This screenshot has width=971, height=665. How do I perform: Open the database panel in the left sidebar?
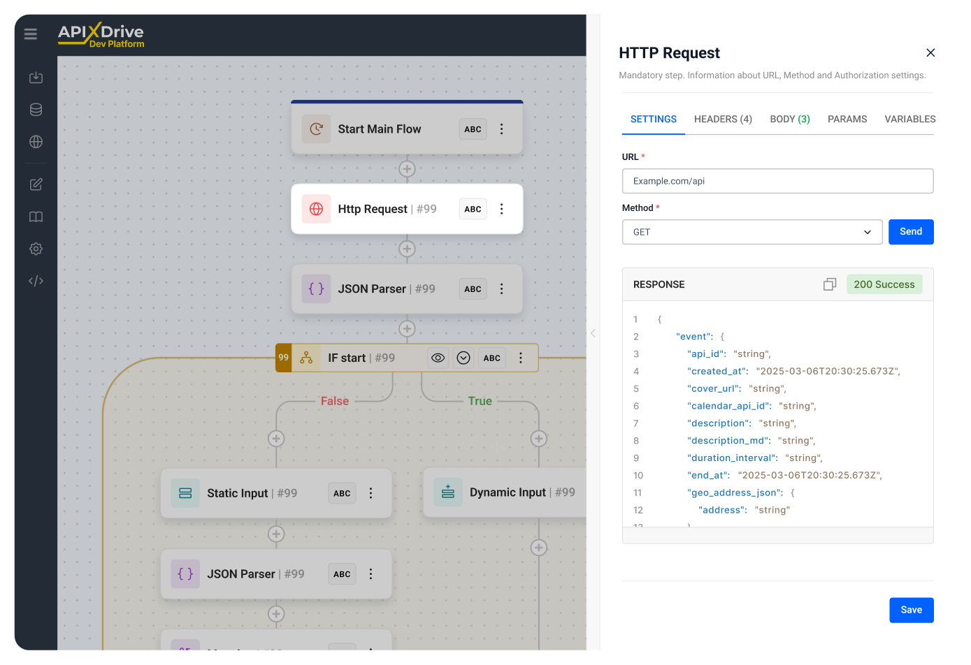[x=36, y=110]
